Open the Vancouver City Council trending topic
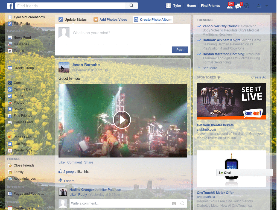This screenshot has width=280, height=210. (x=221, y=26)
